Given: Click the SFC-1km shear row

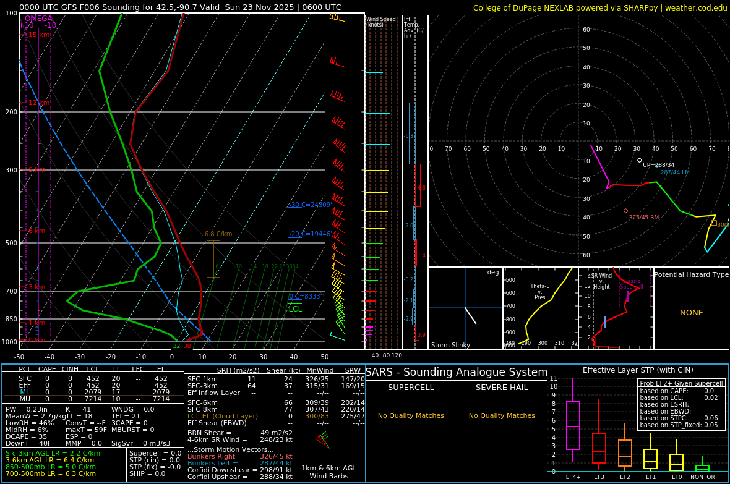Looking at the screenshot, I should (275, 380).
